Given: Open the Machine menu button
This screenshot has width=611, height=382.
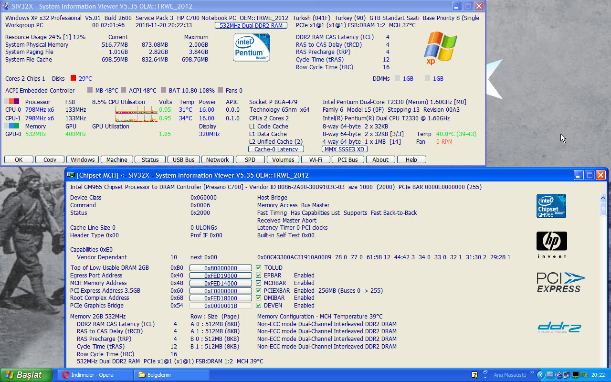Looking at the screenshot, I should (x=117, y=160).
